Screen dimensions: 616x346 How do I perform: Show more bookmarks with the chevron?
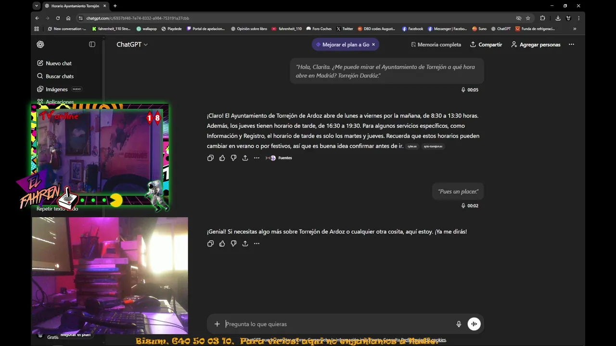click(x=575, y=29)
